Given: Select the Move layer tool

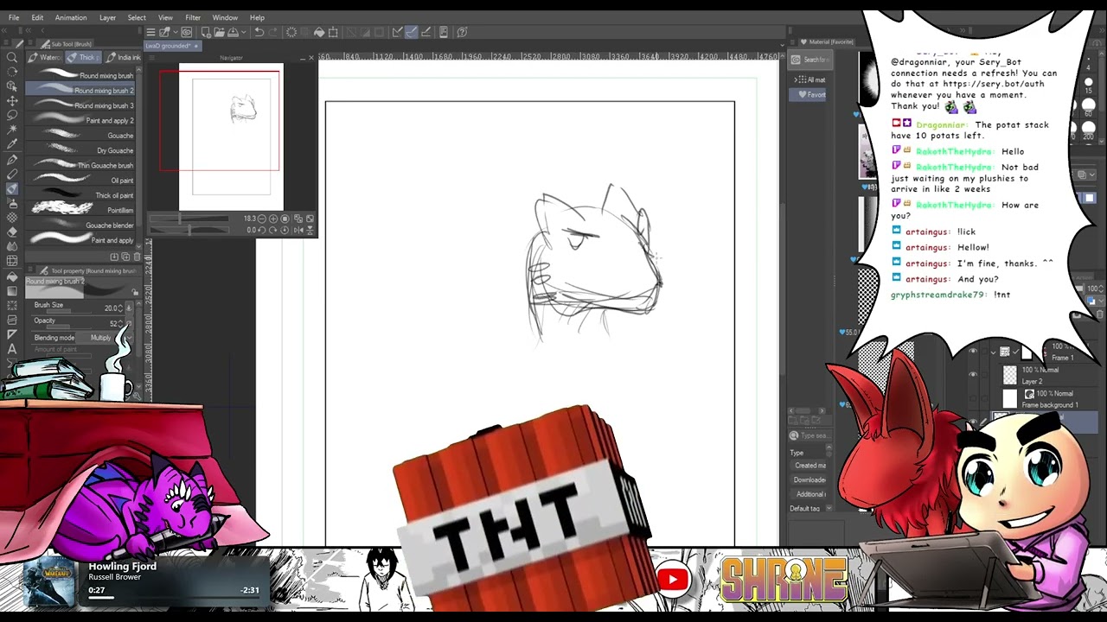Looking at the screenshot, I should pos(12,101).
